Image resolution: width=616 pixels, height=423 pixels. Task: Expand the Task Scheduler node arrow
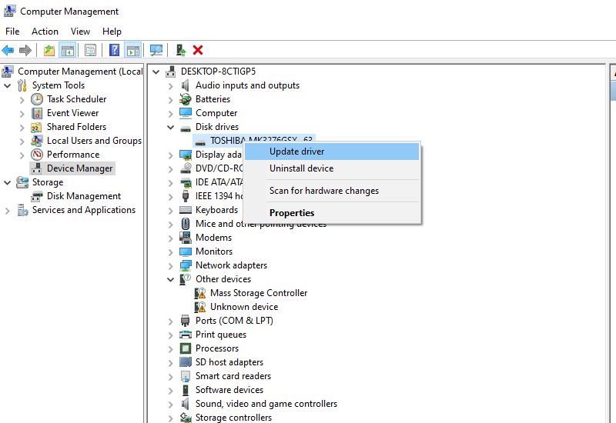coord(22,100)
